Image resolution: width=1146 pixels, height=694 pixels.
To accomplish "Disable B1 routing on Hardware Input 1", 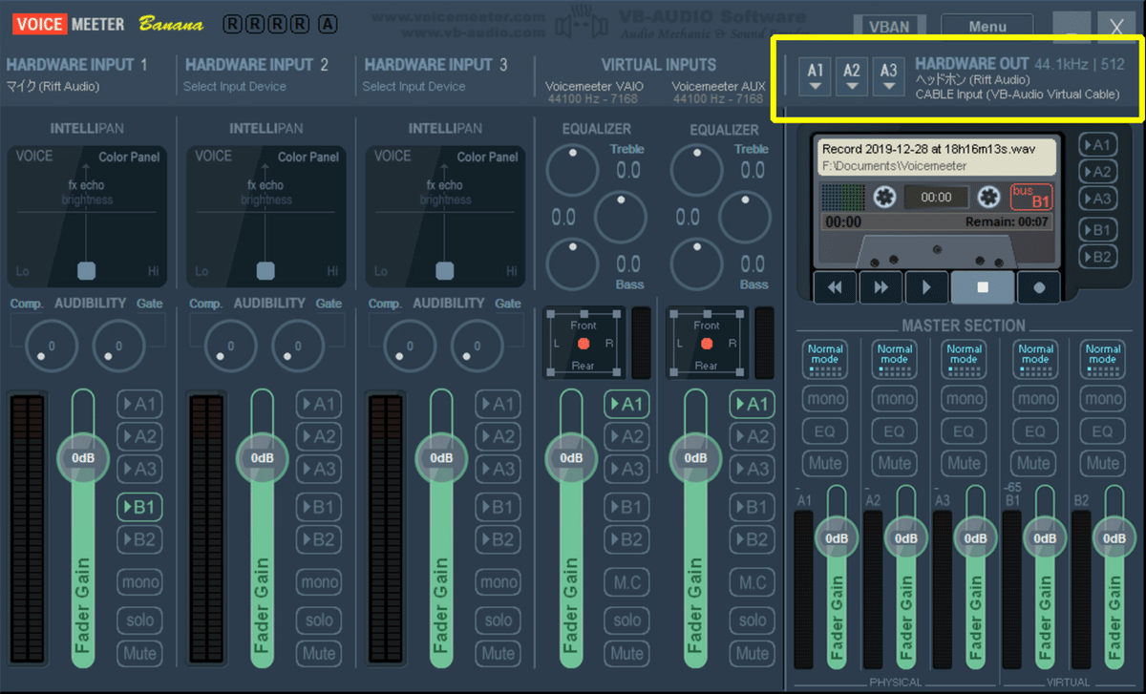I will pyautogui.click(x=139, y=507).
